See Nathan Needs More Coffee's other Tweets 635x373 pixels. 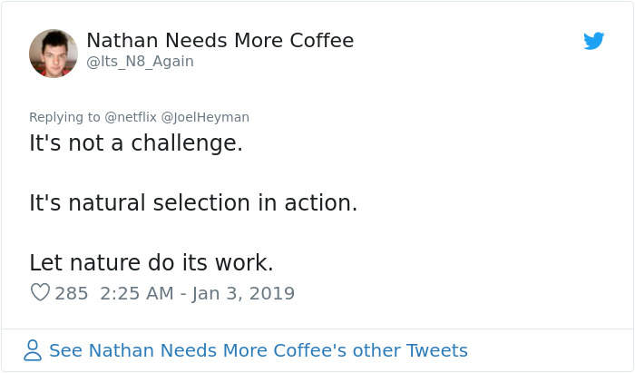coord(258,350)
